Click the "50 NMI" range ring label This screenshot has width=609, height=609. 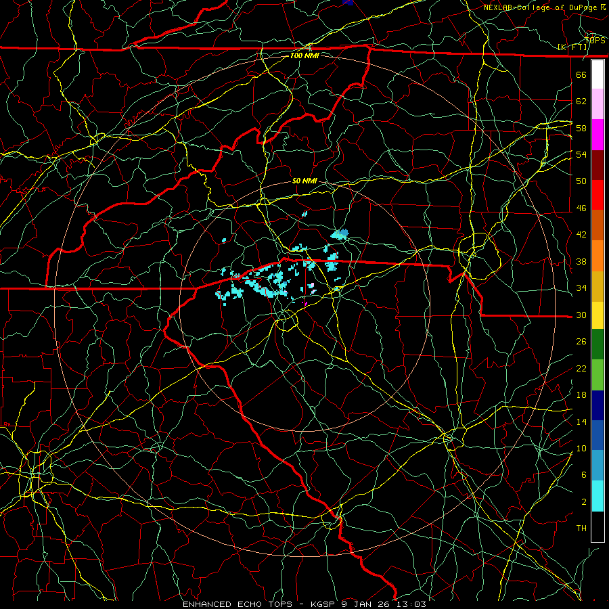tap(304, 181)
